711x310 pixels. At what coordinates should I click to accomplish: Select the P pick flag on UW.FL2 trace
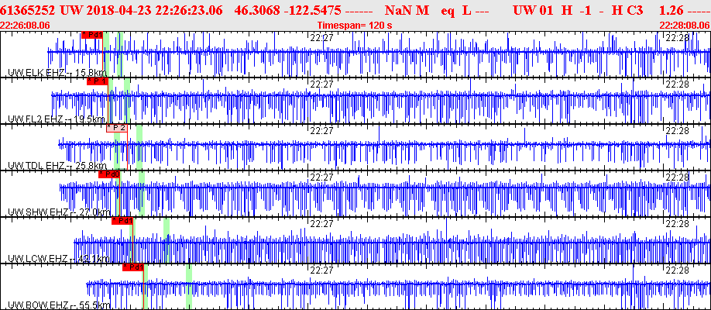(x=96, y=81)
